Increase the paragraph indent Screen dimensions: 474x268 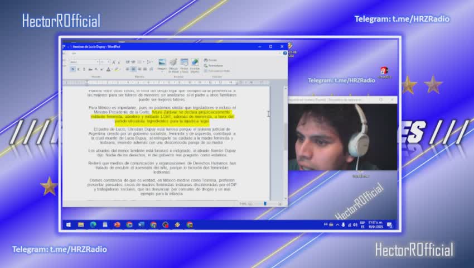pyautogui.click(x=133, y=62)
